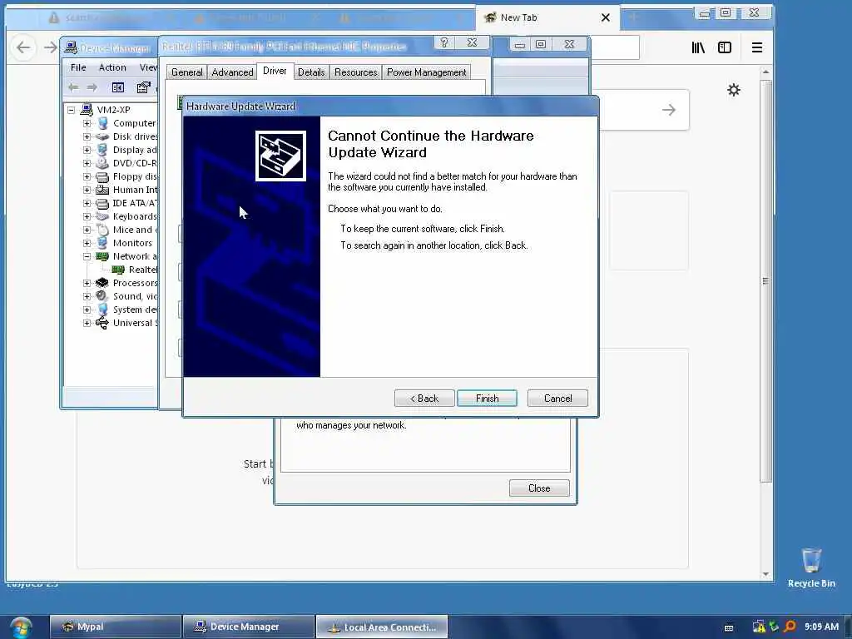This screenshot has height=639, width=852.
Task: Click the search go arrow
Action: 669,110
